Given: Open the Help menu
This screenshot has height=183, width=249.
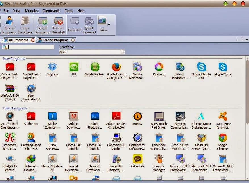Looking at the screenshot, I should click(81, 10).
